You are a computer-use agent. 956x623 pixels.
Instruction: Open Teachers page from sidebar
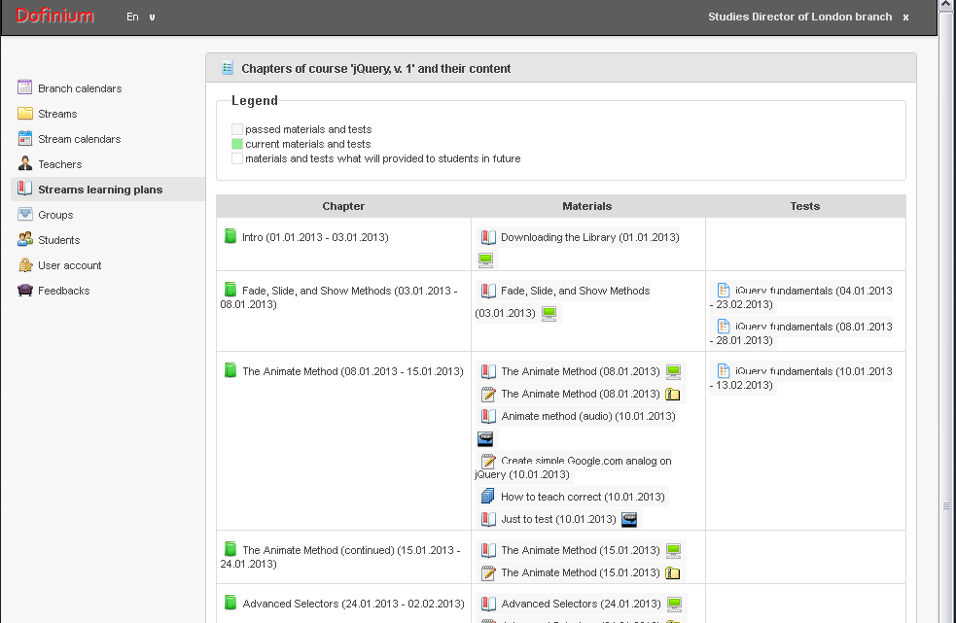coord(59,164)
